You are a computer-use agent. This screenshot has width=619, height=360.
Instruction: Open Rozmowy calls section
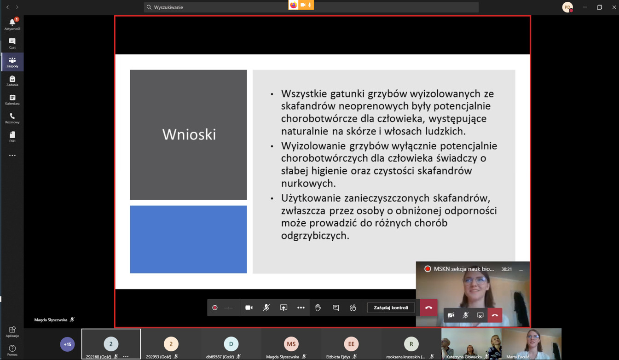pos(12,118)
